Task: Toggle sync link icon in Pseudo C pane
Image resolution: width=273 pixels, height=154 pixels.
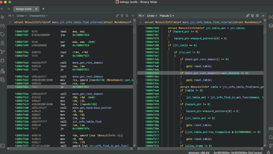Action: 248,15
